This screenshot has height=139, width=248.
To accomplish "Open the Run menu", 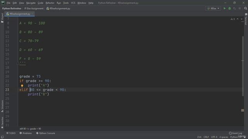I will [x=59, y=3].
